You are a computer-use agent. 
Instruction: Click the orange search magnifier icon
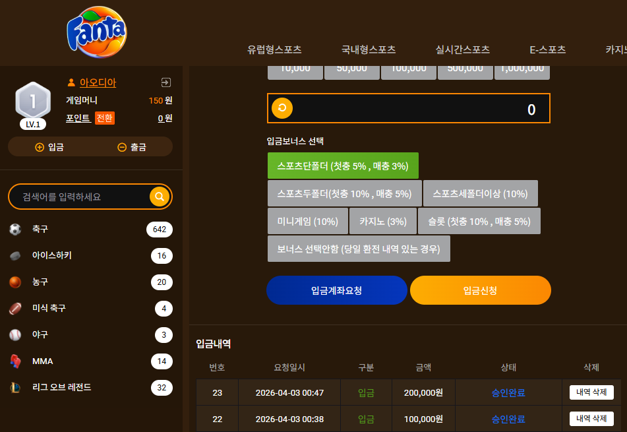pos(159,197)
